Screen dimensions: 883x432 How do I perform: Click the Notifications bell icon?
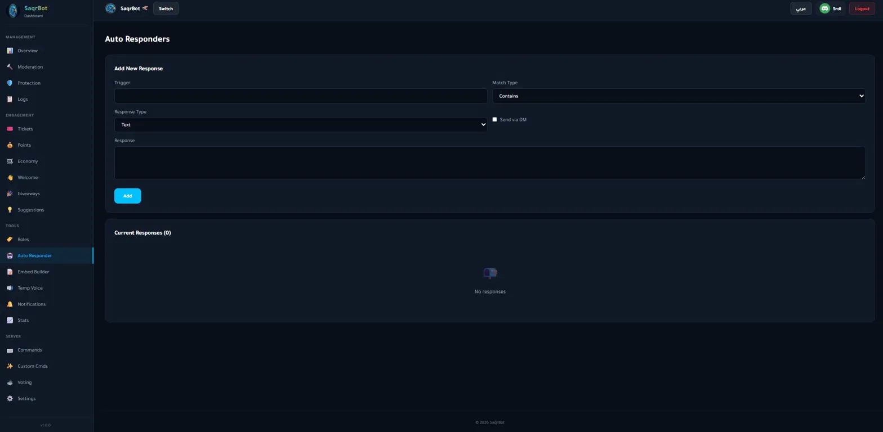click(10, 304)
